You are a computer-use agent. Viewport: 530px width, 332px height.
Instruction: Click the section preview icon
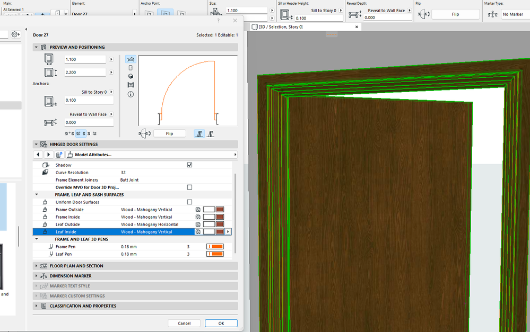[131, 85]
